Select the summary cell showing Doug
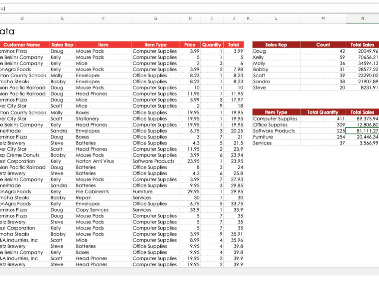This screenshot has height=284, width=379. [x=276, y=51]
